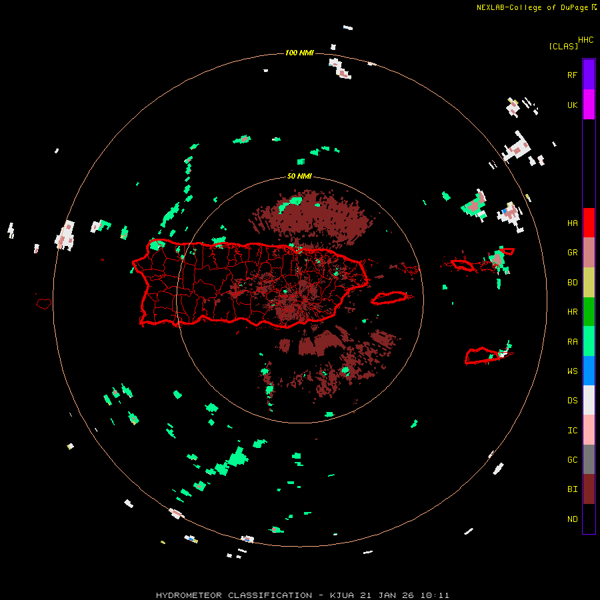Click the Mona Island outline west of Puerto Rico

coord(43,303)
